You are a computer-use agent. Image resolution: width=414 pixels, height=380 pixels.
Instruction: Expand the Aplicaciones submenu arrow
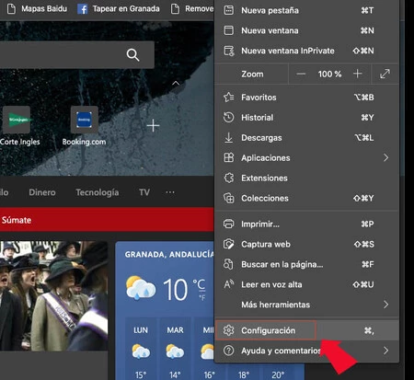385,157
